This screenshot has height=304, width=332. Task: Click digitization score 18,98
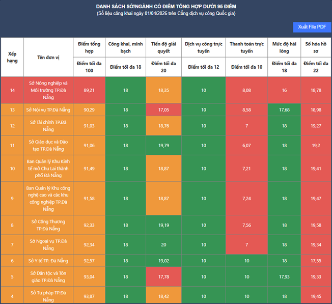(316, 109)
